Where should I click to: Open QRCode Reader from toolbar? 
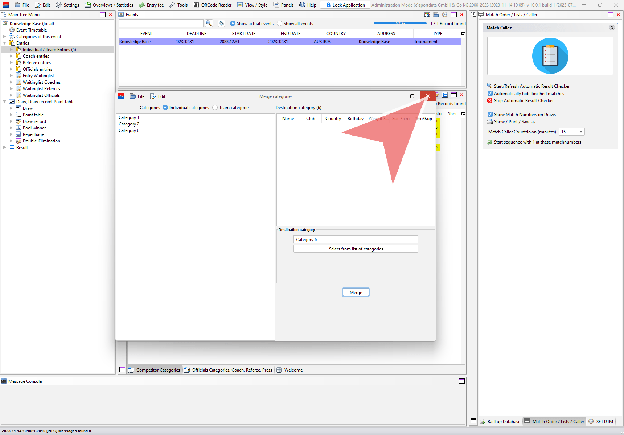(212, 5)
